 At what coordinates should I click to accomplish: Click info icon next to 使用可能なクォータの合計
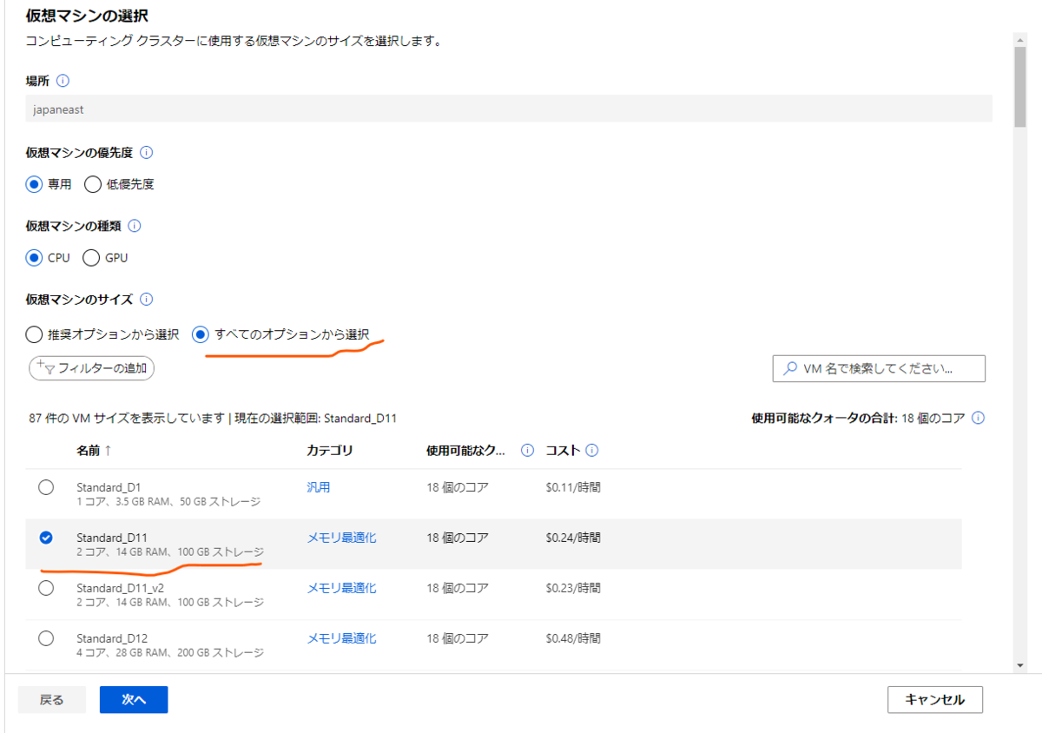coord(979,418)
